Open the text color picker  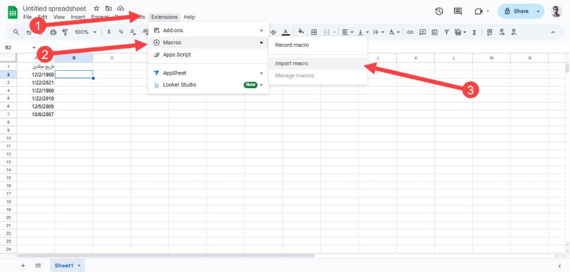tap(286, 32)
